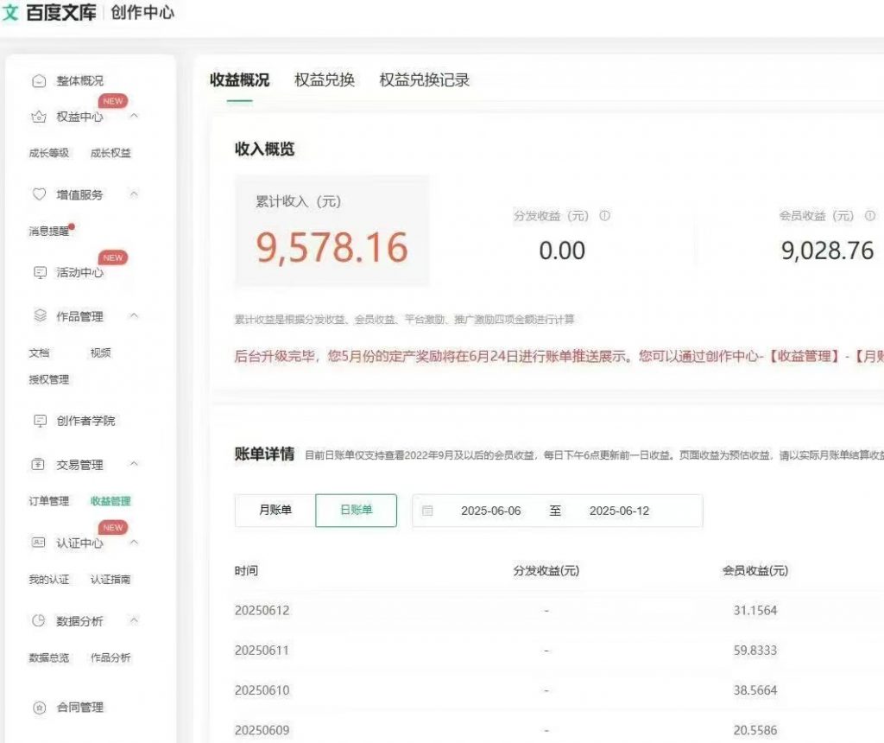The width and height of the screenshot is (884, 743).
Task: Collapse the 交易管理 section
Action: [x=135, y=464]
